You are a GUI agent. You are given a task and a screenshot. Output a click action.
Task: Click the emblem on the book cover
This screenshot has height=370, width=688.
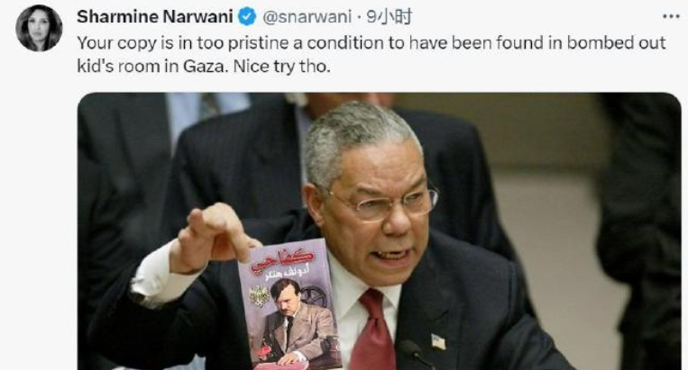coord(259,296)
